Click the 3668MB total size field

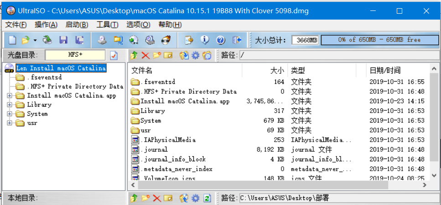[305, 40]
